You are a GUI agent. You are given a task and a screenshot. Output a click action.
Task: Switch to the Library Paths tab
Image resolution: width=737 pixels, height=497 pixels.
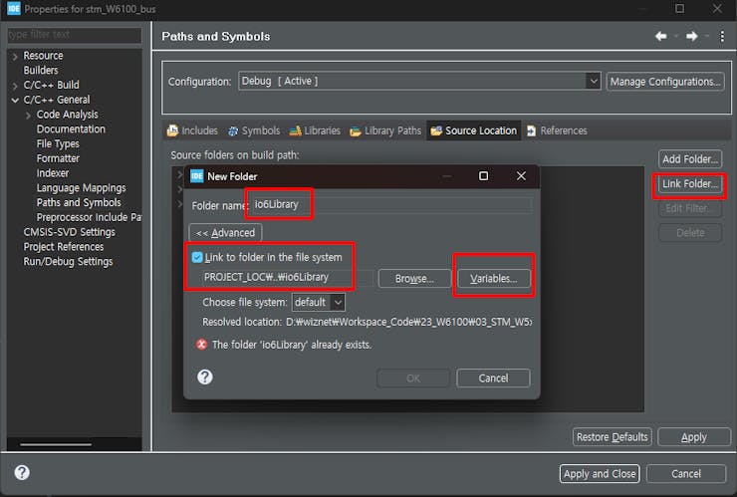[x=385, y=130]
